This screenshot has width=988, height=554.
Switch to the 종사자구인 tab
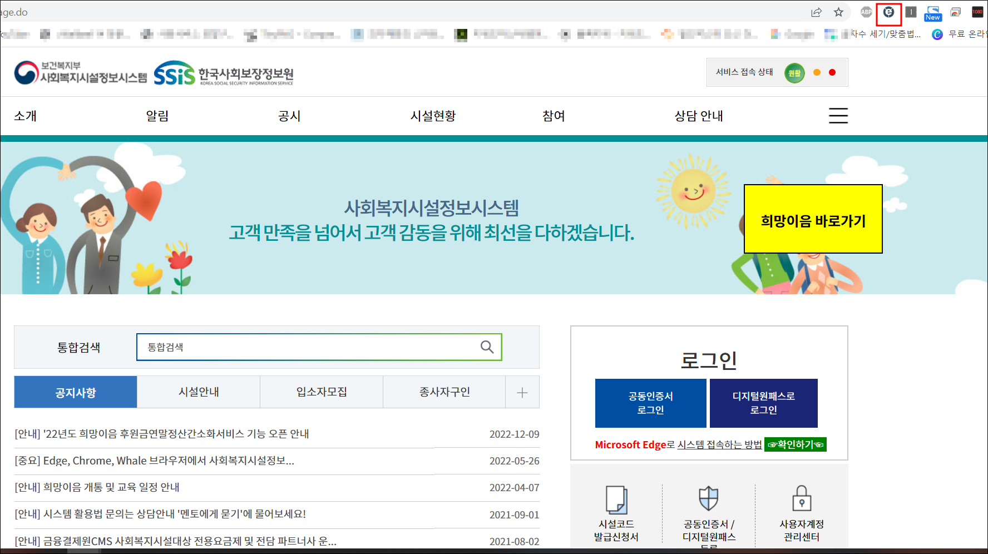pos(444,392)
